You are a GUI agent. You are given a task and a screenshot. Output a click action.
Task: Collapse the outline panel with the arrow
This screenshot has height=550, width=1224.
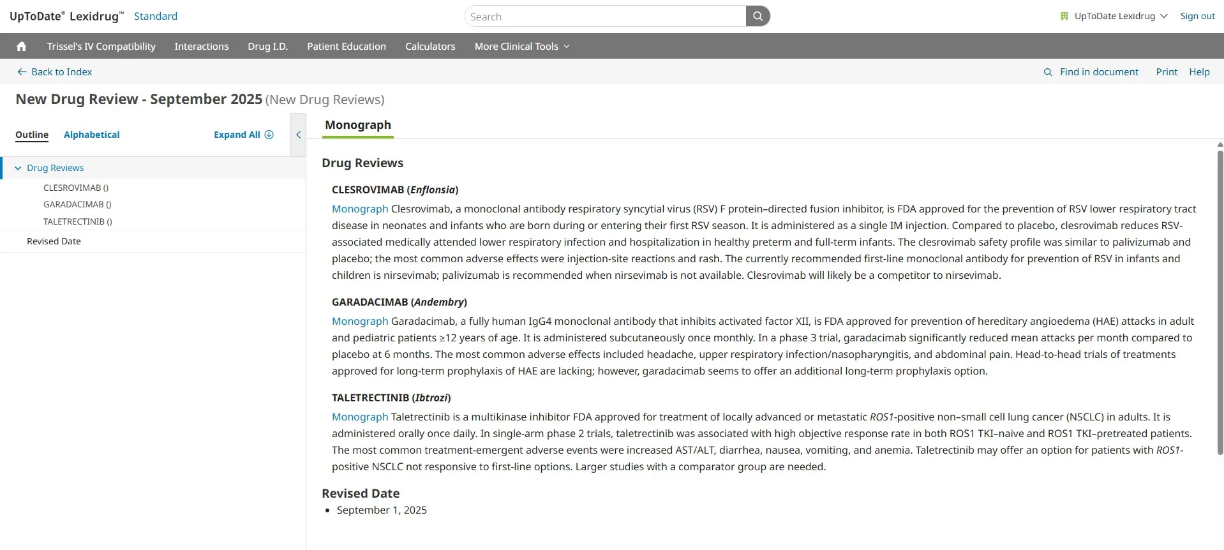tap(298, 135)
